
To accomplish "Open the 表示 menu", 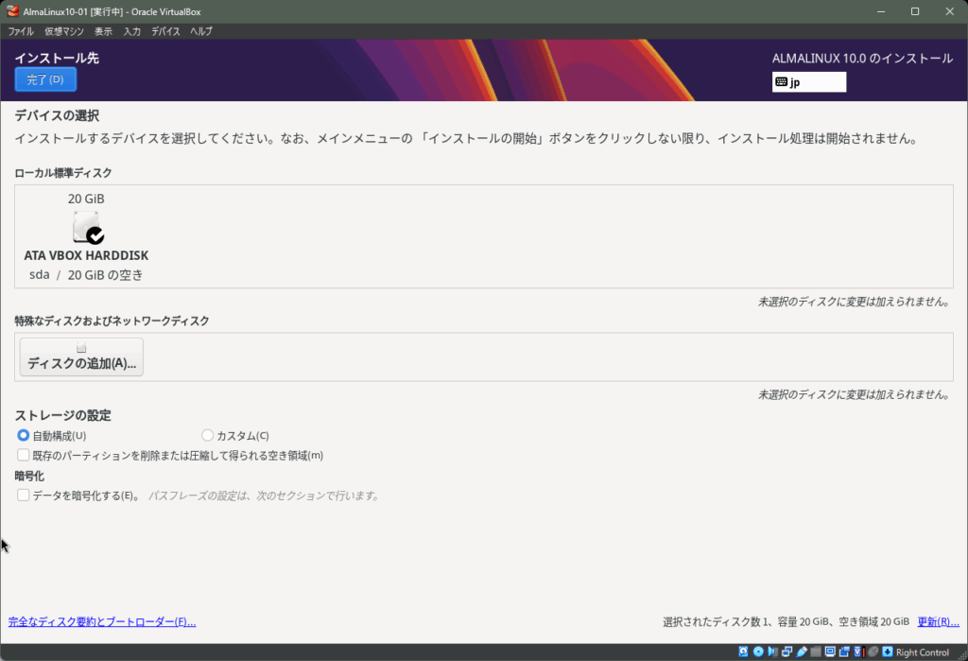I will tap(103, 31).
